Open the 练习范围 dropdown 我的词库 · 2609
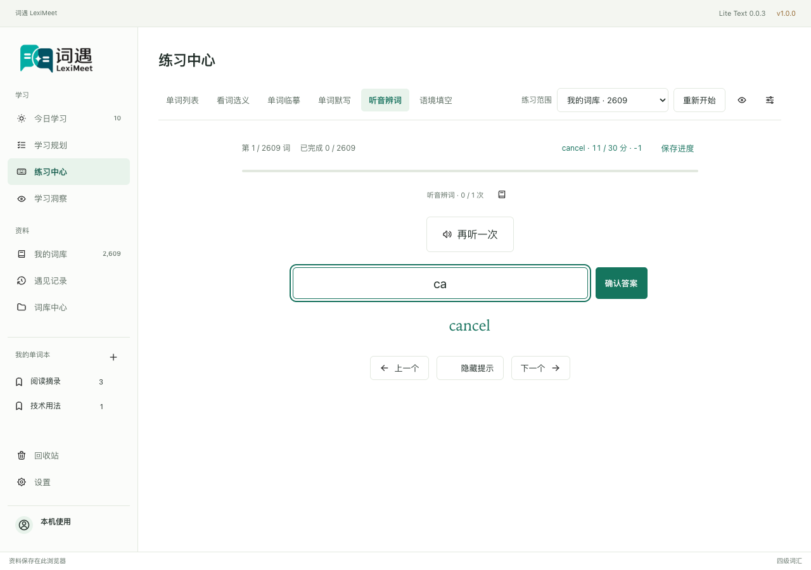Image resolution: width=811 pixels, height=570 pixels. [x=613, y=100]
